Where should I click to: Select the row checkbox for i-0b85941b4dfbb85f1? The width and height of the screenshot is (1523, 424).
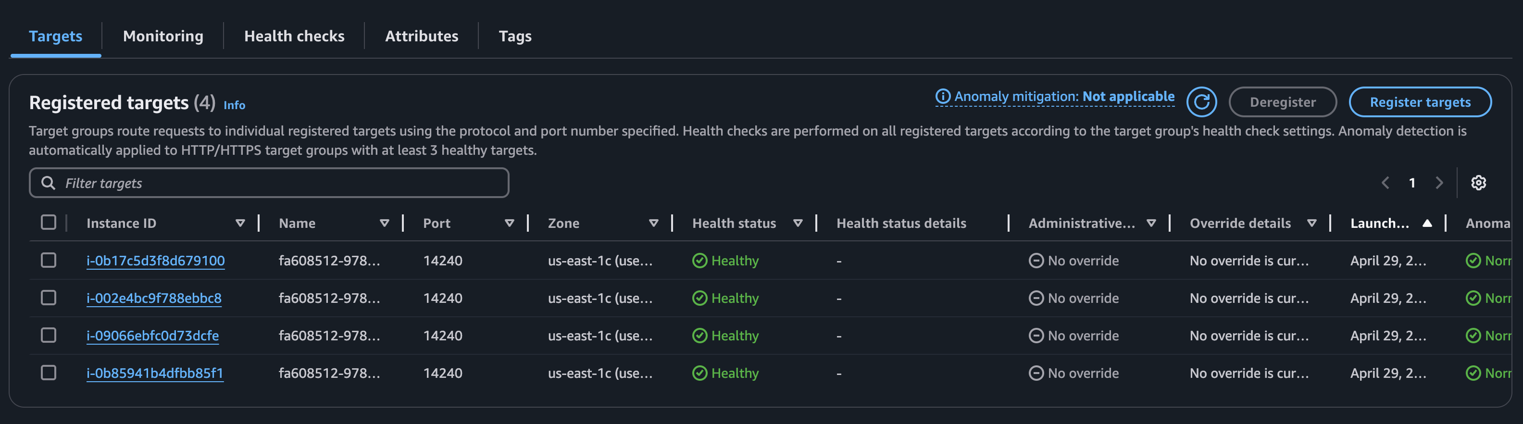49,373
